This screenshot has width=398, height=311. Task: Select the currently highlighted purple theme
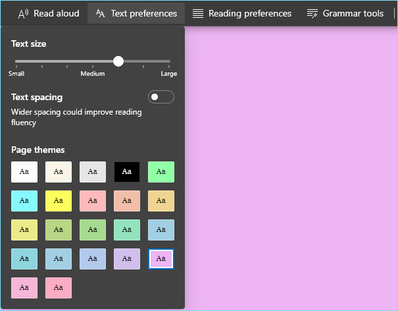click(161, 259)
